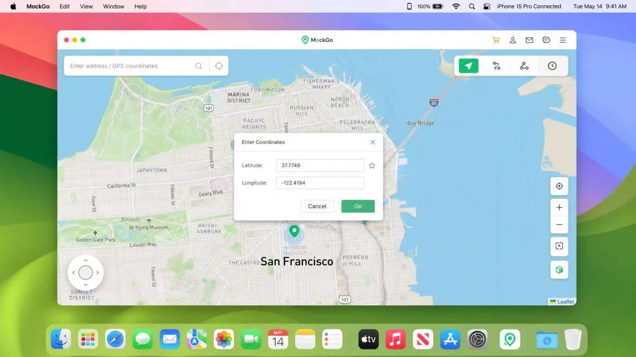This screenshot has width=636, height=357.
Task: Open Safari from the Dock
Action: (116, 339)
